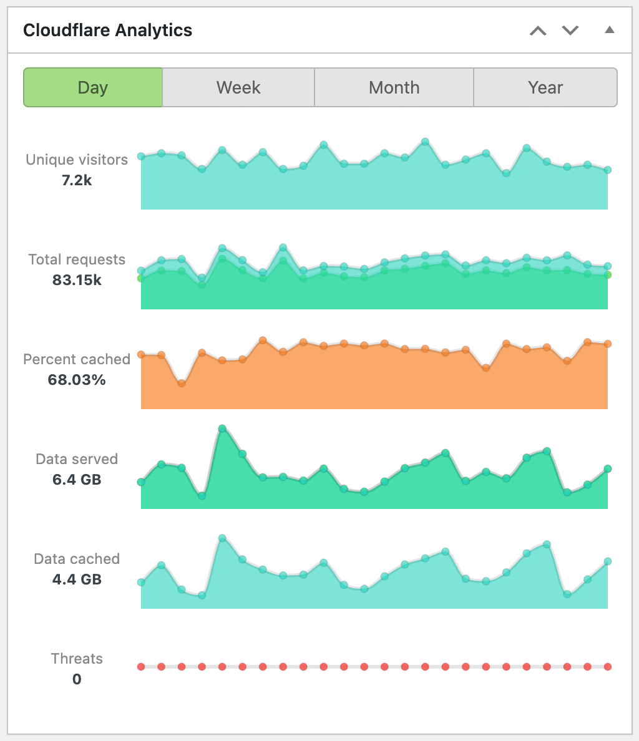Viewport: 639px width, 741px height.
Task: Click the first red Threats data point
Action: click(x=141, y=666)
